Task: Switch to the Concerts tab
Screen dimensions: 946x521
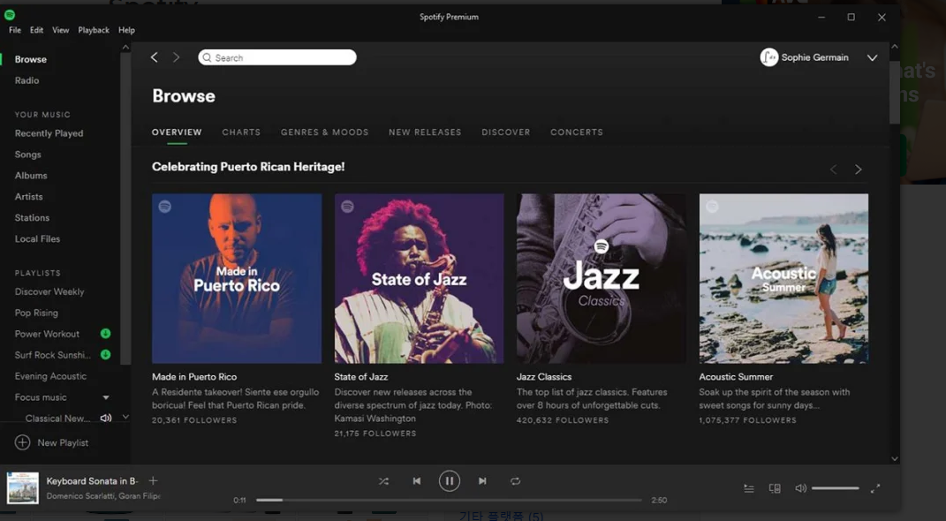Action: (576, 132)
